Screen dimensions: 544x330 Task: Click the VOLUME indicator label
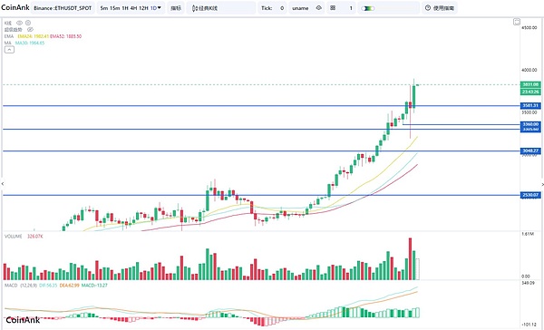click(14, 237)
